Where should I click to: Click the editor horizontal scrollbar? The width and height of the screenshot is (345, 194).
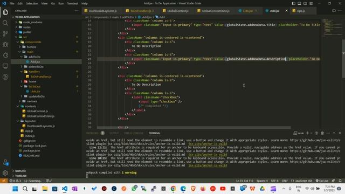(194, 128)
